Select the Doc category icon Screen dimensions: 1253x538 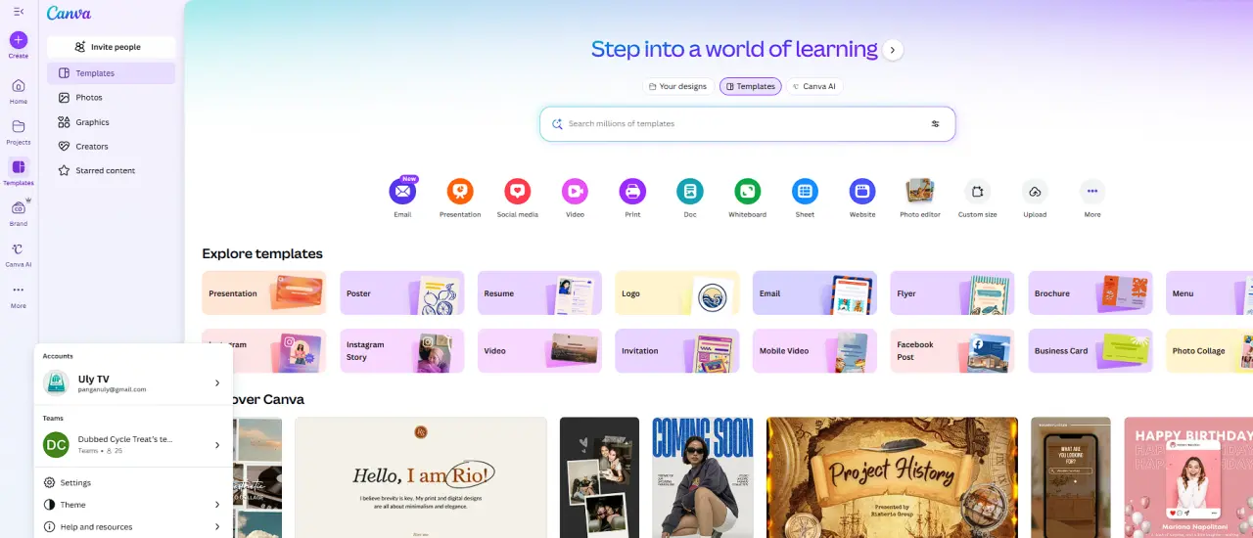click(690, 191)
